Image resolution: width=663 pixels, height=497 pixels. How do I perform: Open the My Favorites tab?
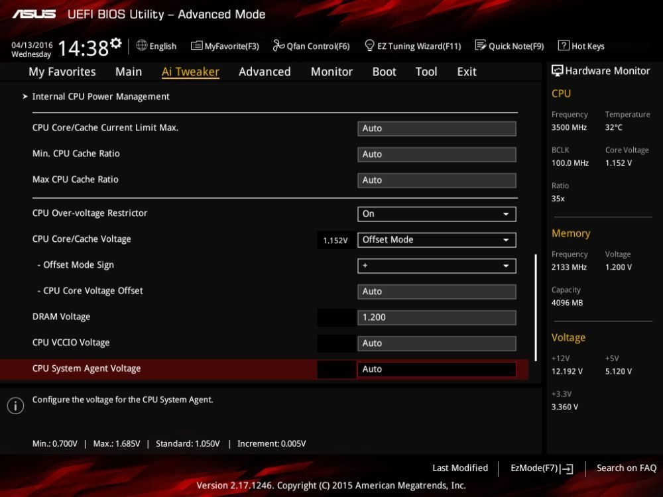pos(62,72)
